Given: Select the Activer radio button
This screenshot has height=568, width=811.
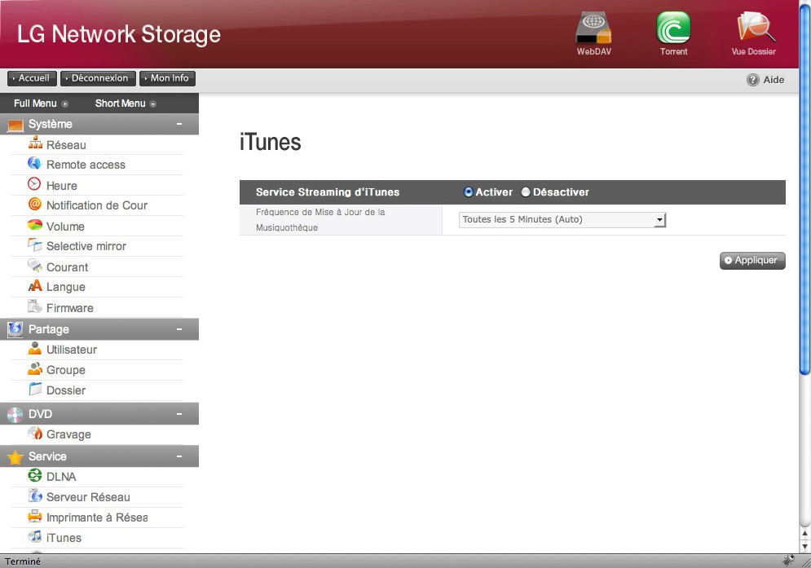Looking at the screenshot, I should coord(469,192).
